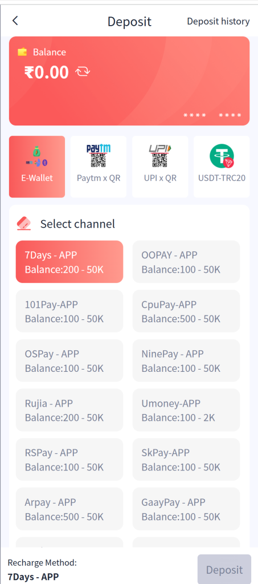258x584 pixels.
Task: Click the yellow wallet balance icon
Action: pos(22,52)
